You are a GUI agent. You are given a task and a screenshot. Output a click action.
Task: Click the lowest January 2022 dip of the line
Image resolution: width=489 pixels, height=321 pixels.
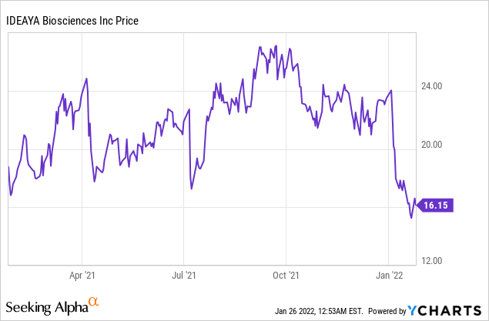pos(411,218)
